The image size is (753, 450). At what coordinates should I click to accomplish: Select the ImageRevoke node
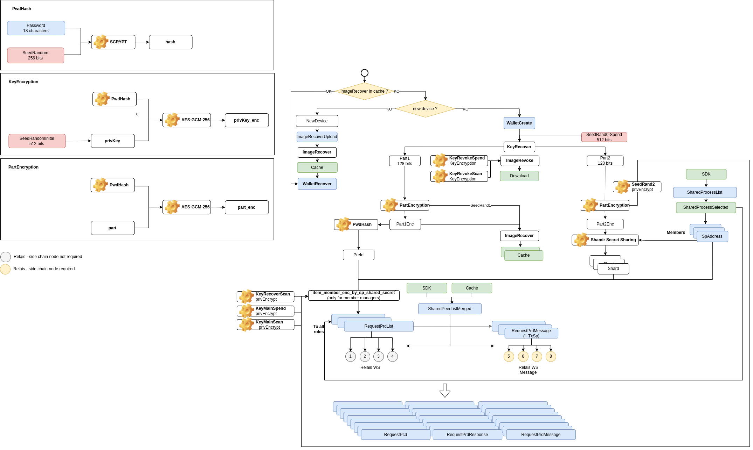(x=520, y=161)
